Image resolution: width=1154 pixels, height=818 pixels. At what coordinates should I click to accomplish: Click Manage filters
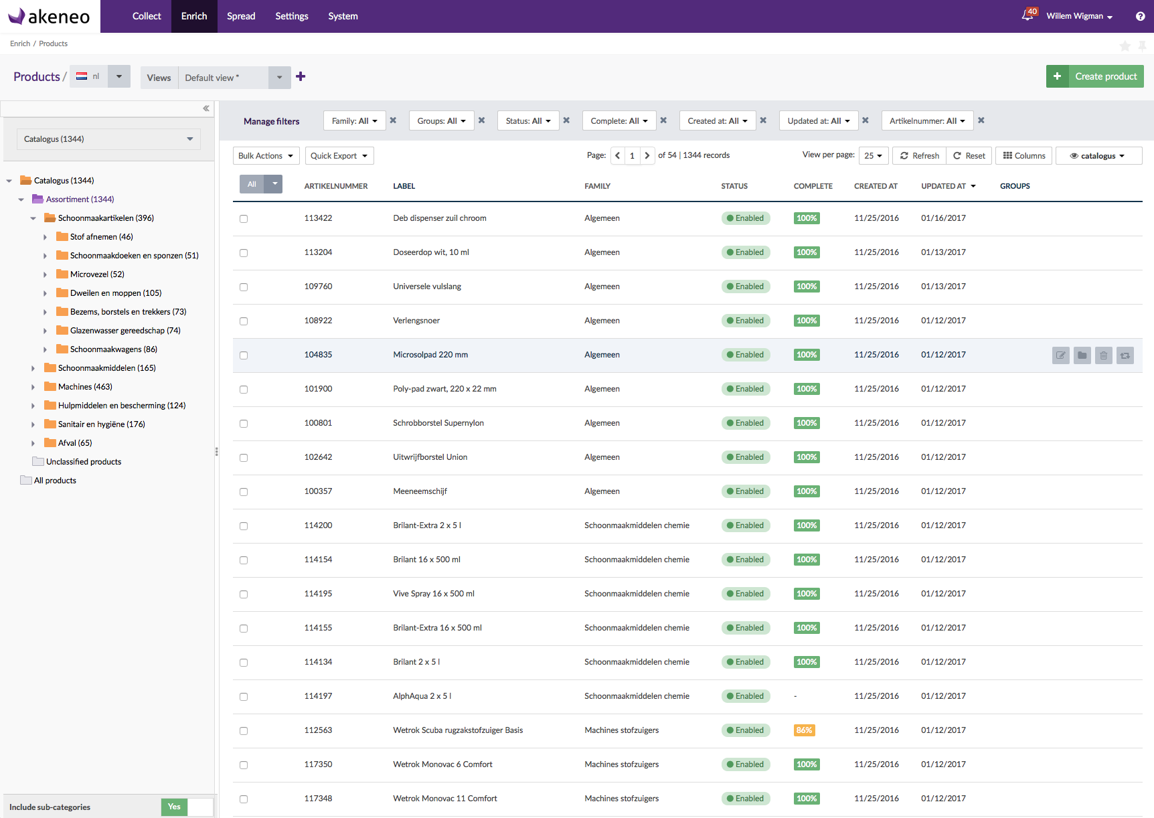pyautogui.click(x=271, y=121)
